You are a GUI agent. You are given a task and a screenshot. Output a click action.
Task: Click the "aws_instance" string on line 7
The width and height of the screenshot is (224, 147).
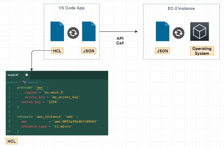(x=49, y=117)
